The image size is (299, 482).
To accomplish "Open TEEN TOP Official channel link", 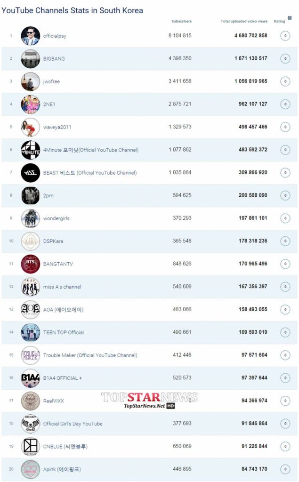I will click(x=63, y=332).
